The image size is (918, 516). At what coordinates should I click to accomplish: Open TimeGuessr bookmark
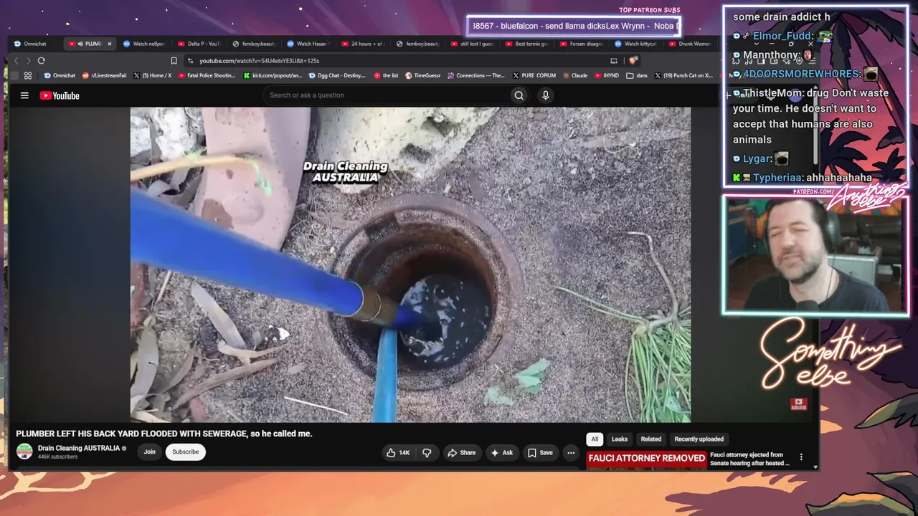coord(423,75)
